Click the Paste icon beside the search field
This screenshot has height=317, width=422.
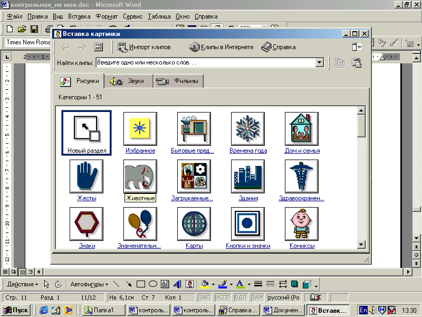pyautogui.click(x=357, y=63)
